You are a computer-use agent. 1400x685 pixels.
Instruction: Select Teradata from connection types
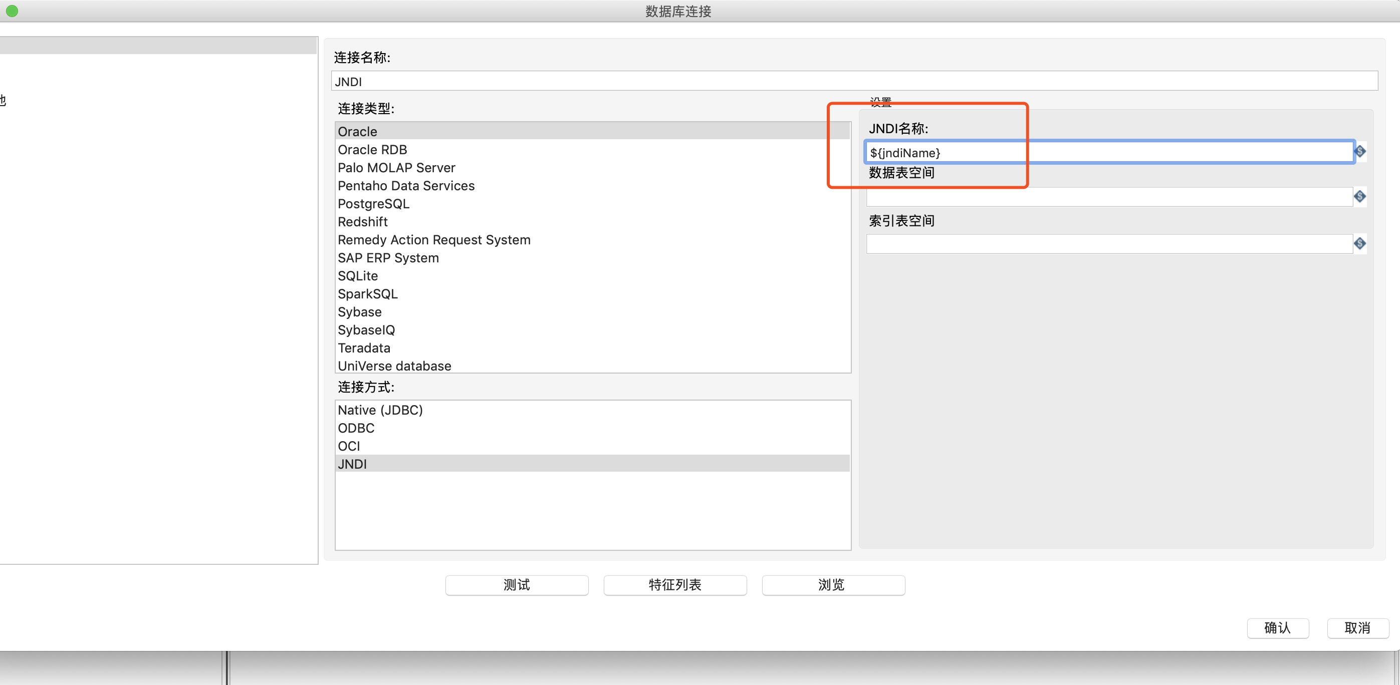364,348
